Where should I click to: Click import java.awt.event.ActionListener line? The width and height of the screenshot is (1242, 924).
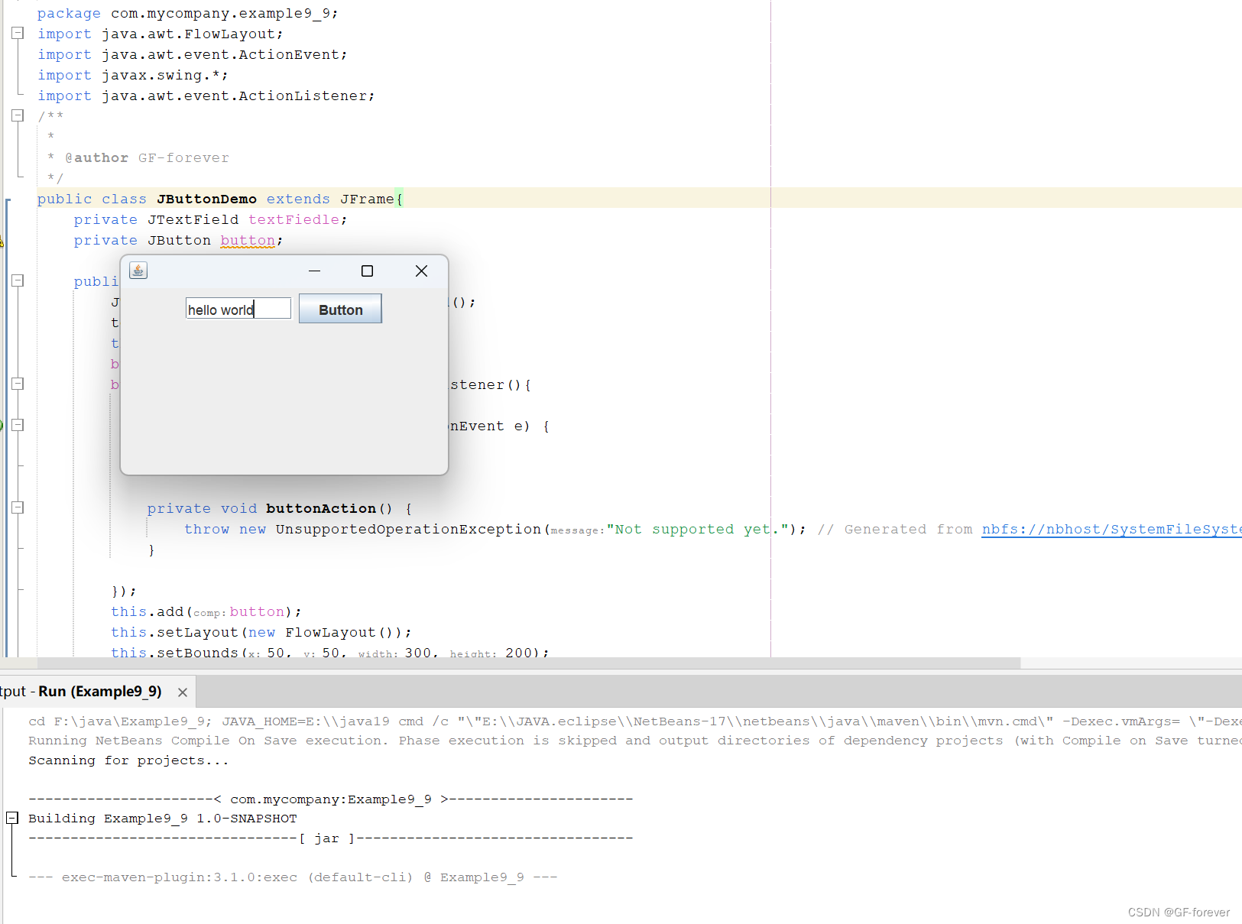pyautogui.click(x=206, y=96)
